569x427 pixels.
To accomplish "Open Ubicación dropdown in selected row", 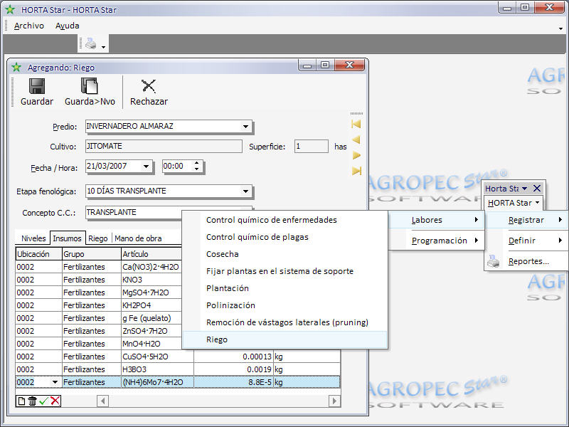I will [x=55, y=382].
